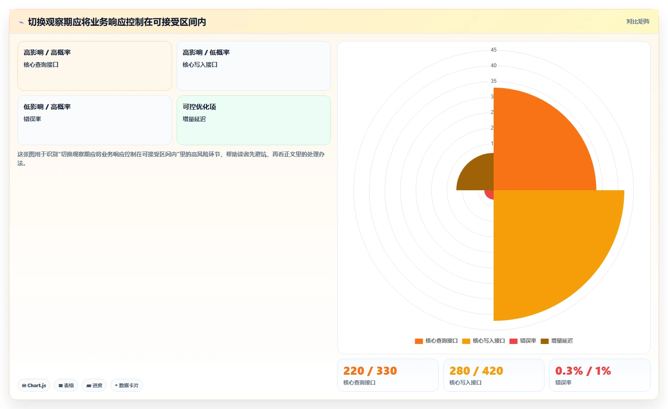
Task: Select the 低影响 / 高概率 card
Action: (95, 120)
